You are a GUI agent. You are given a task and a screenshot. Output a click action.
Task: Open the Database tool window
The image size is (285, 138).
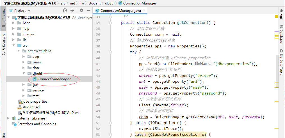pyautogui.click(x=281, y=34)
